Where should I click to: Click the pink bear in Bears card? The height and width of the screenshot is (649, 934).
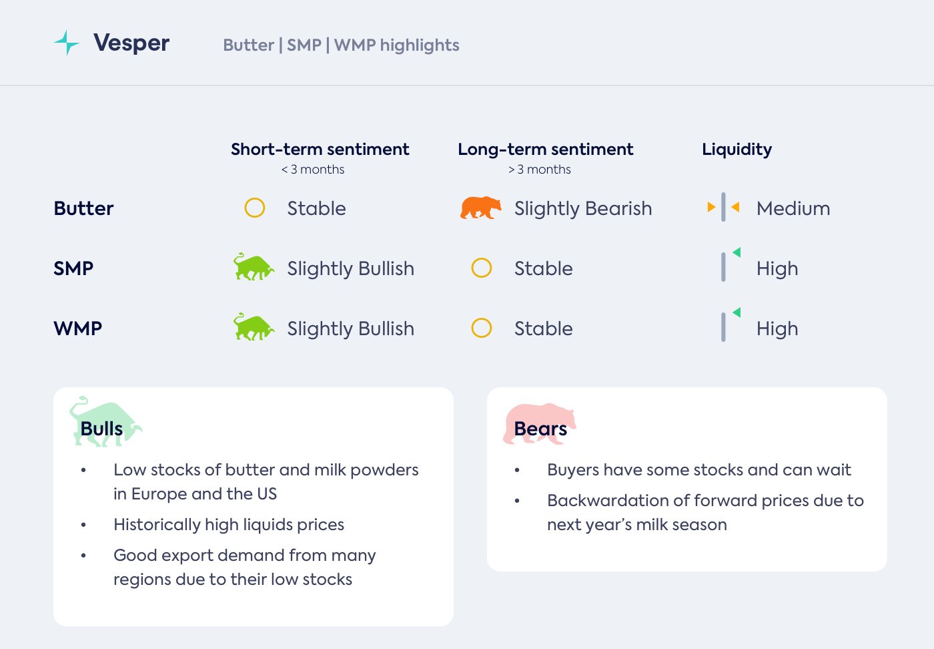pos(539,423)
